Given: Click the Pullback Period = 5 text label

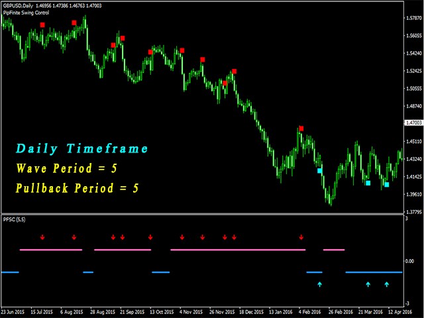Looking at the screenshot, I should pyautogui.click(x=78, y=188).
